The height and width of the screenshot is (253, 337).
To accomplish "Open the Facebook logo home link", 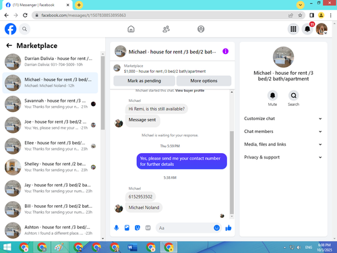I will pyautogui.click(x=10, y=29).
